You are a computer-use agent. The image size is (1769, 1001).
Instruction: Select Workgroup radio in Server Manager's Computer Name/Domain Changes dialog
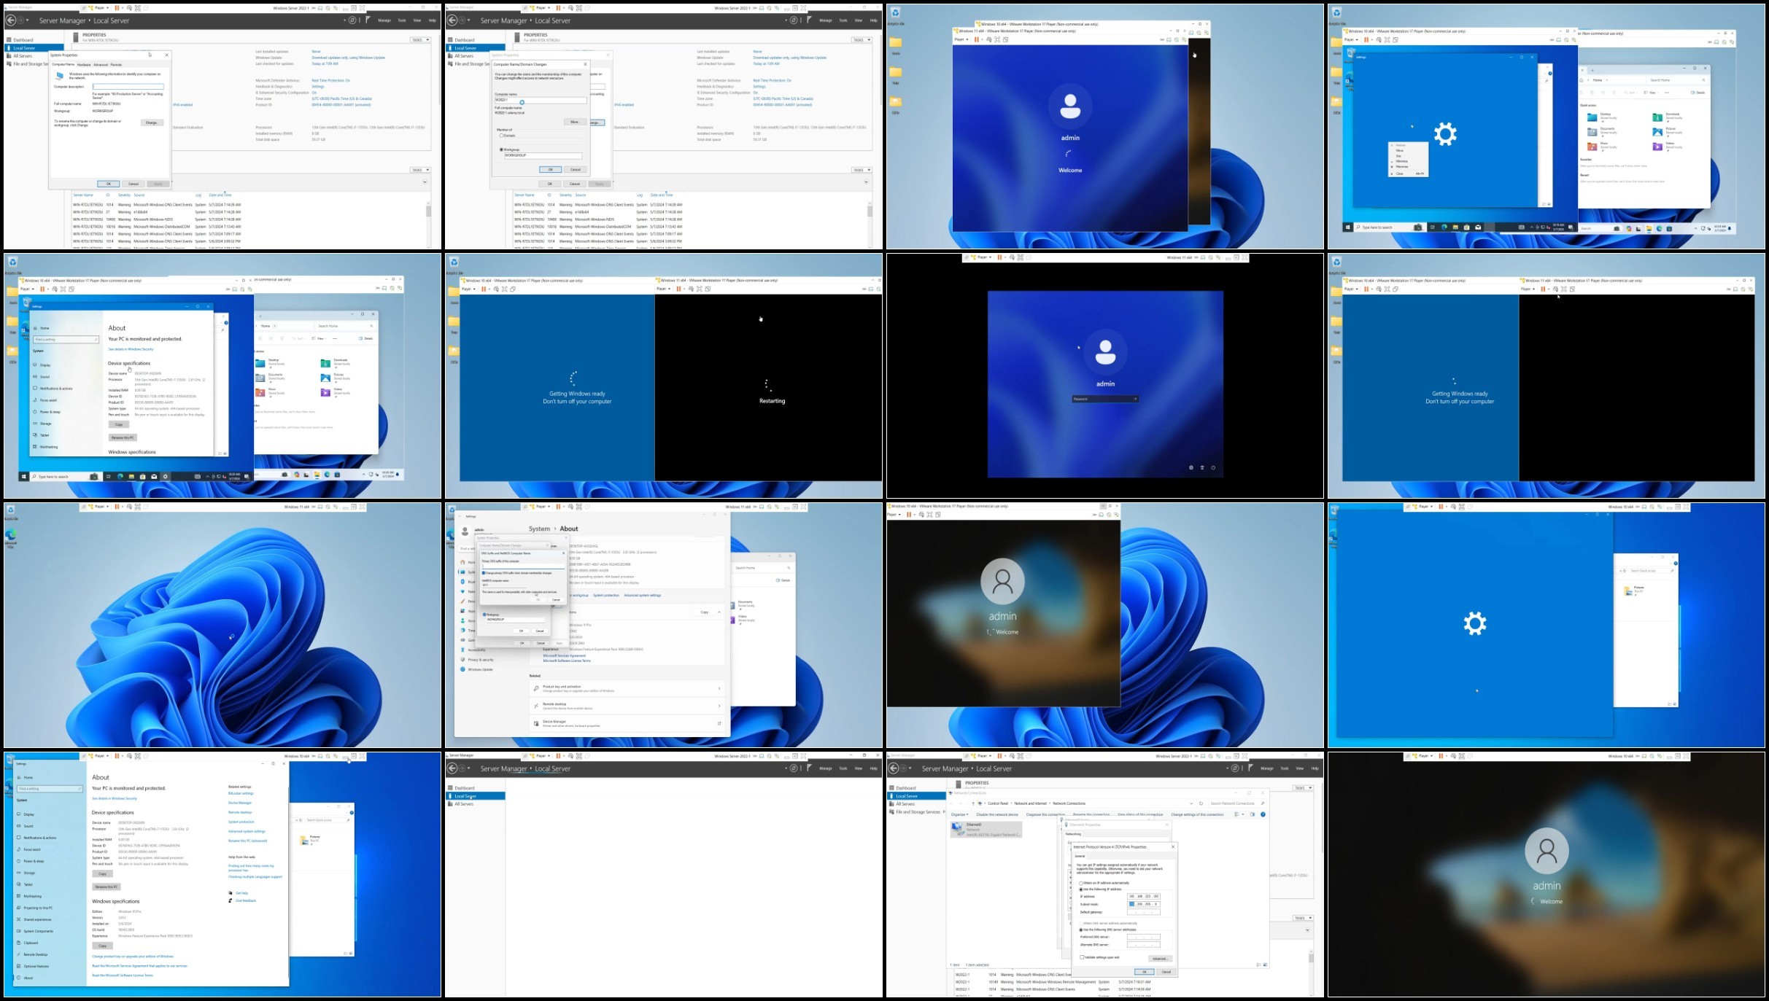[501, 149]
